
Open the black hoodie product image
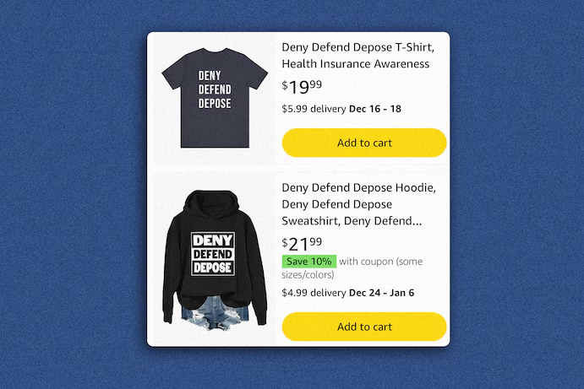coord(215,260)
